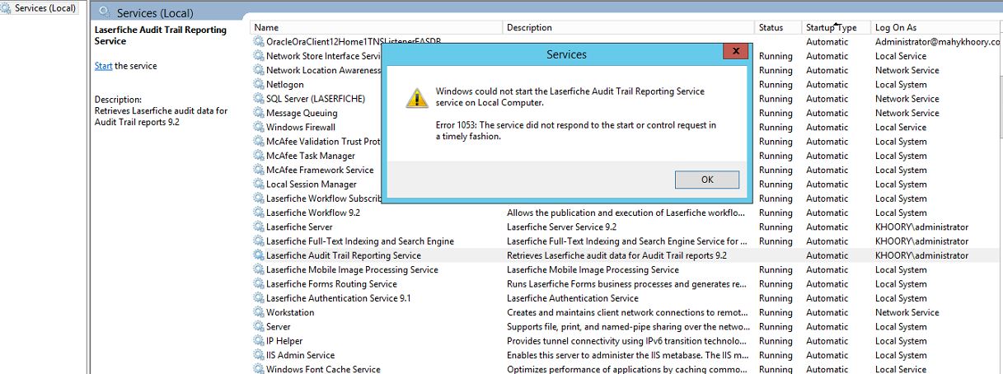Click the gear icon beside Laserfiche Full-Text Indexing

[x=259, y=241]
